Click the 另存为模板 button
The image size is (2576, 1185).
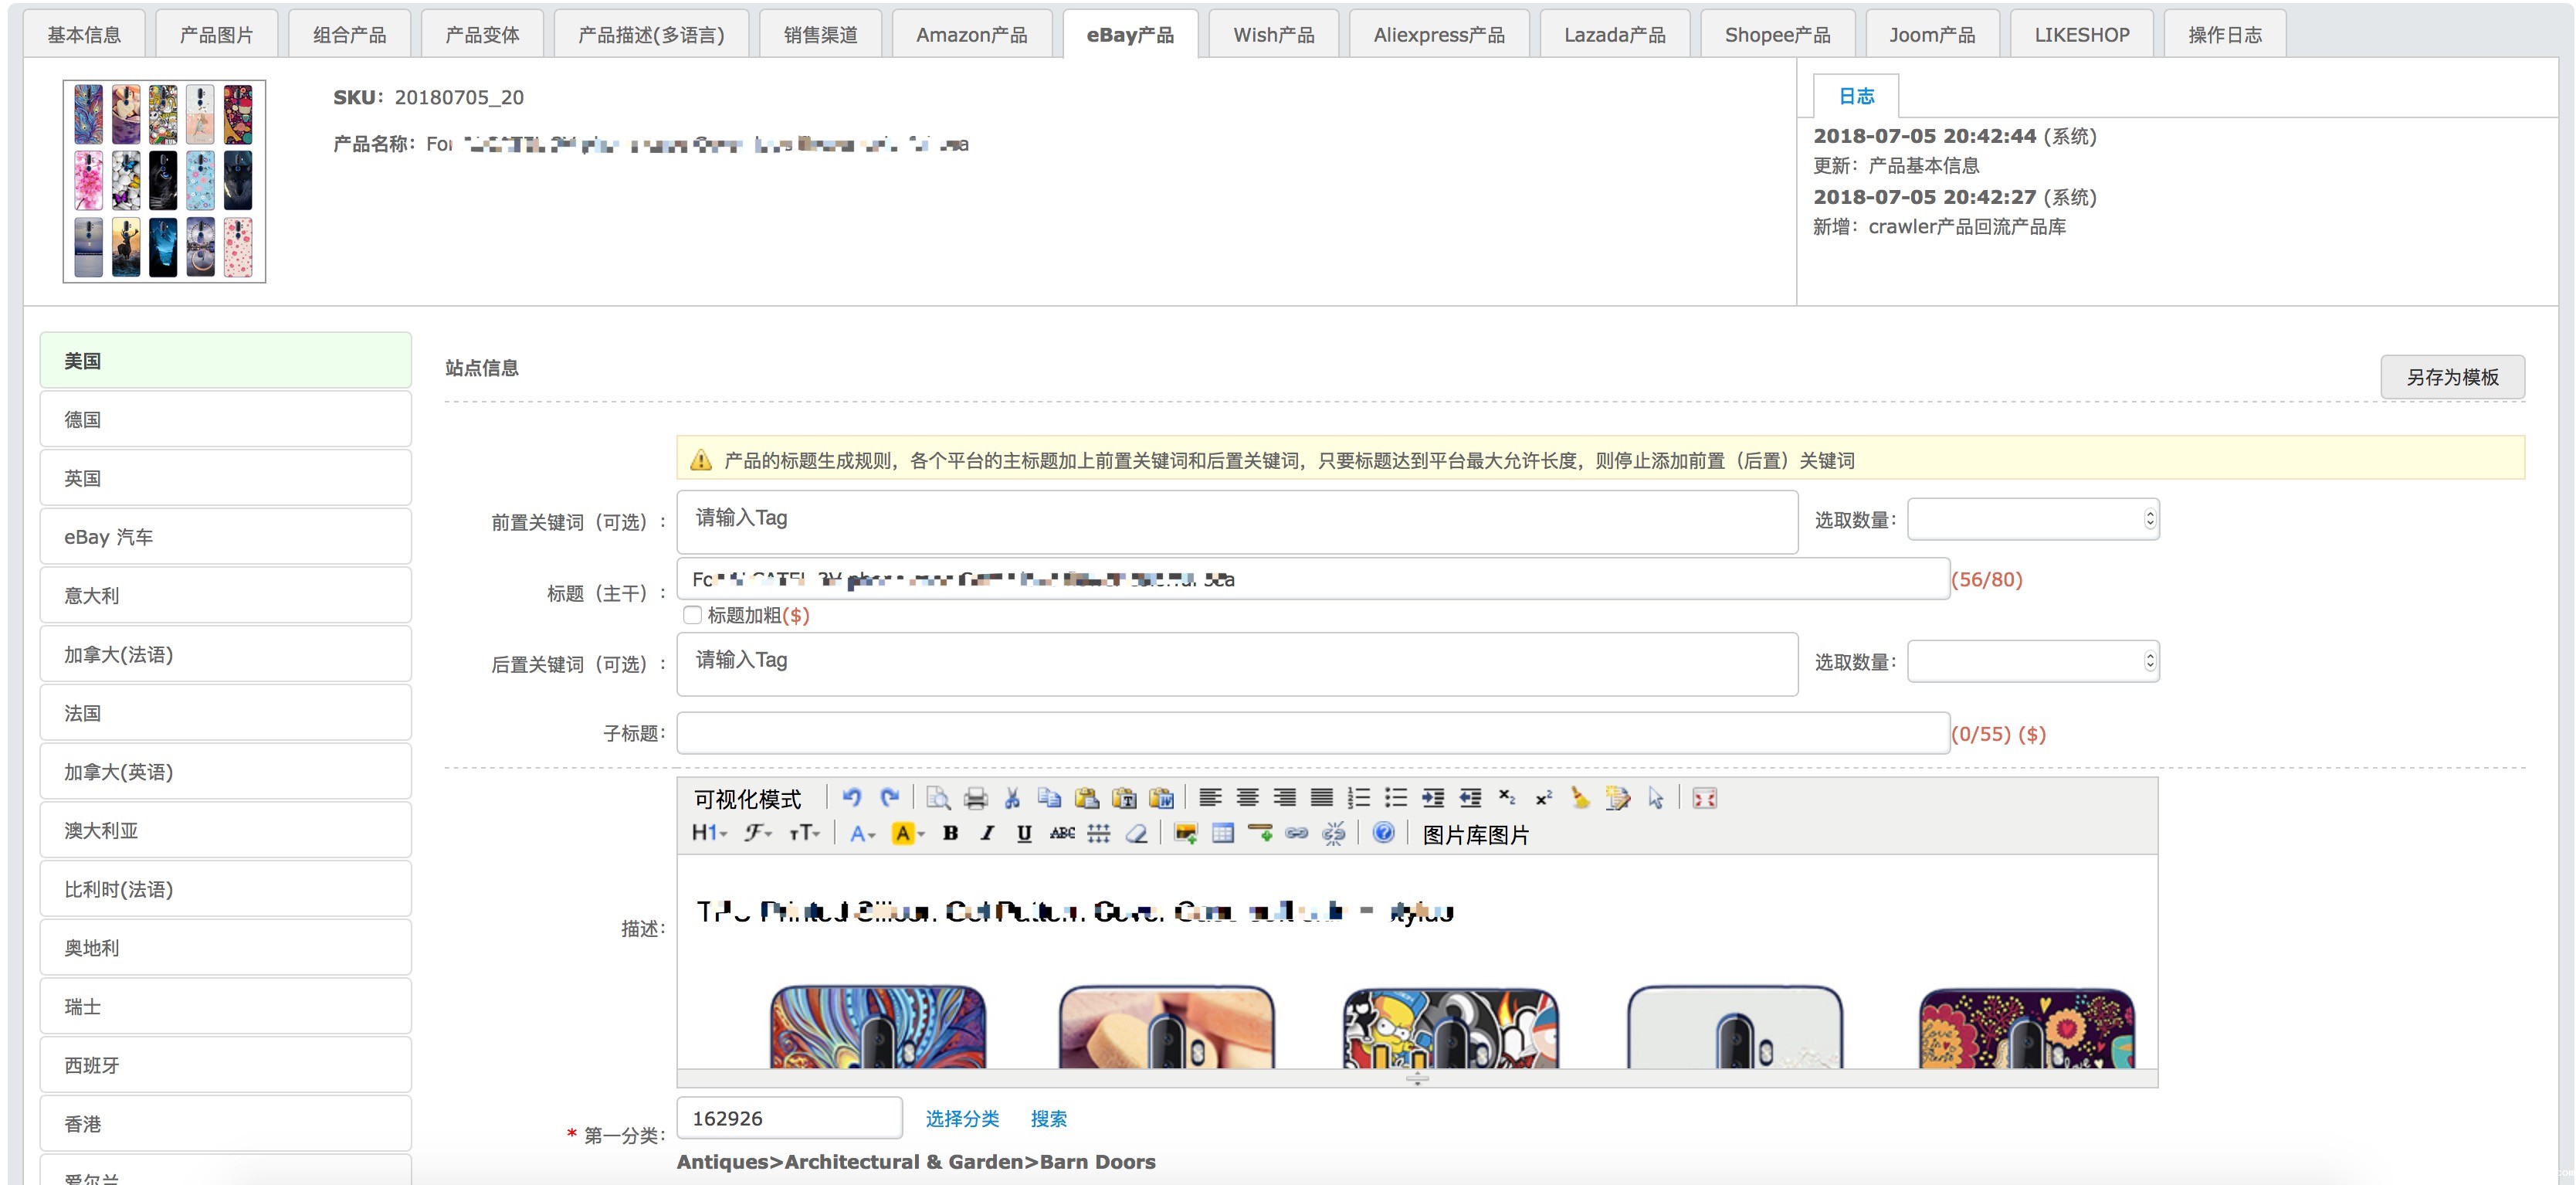[x=2451, y=377]
